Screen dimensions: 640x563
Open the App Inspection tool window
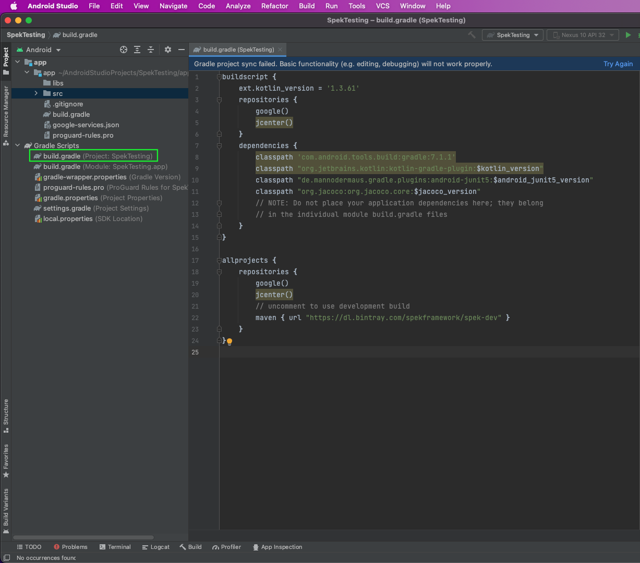click(277, 547)
